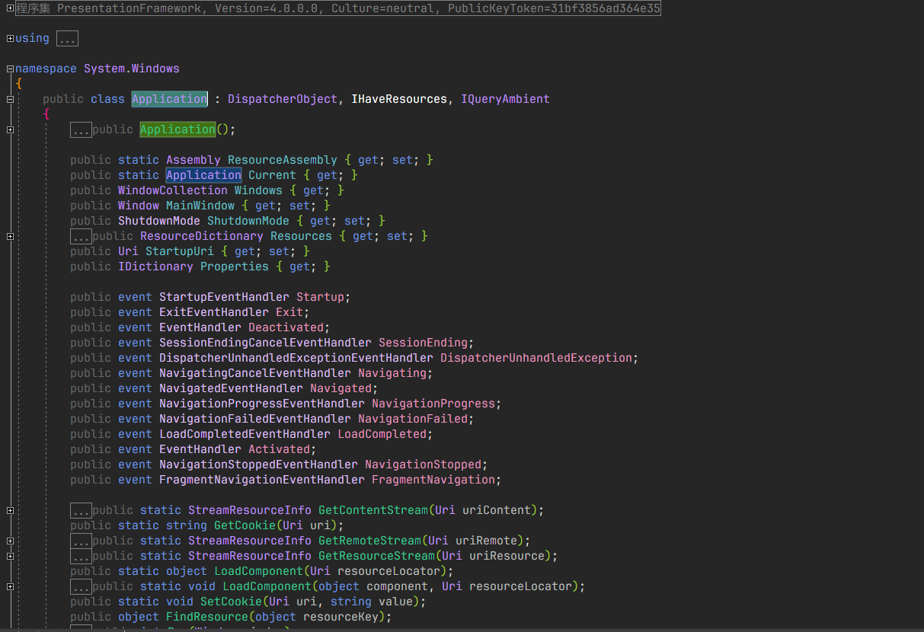Click the ResourceDictionary type name
The height and width of the screenshot is (632, 924).
202,236
